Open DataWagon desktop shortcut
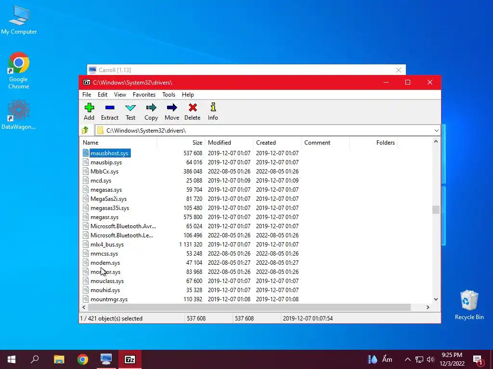Screen dimensions: 493x369 (19, 114)
